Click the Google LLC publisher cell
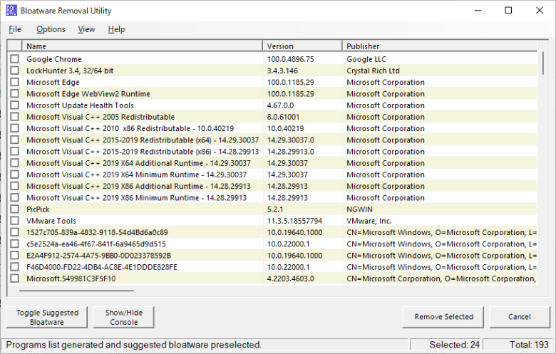556x354 pixels. point(366,59)
